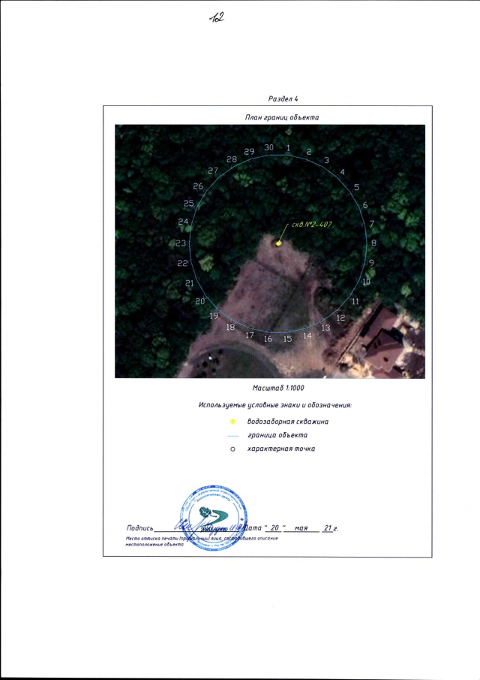Select boundary point number 30
This screenshot has height=680, width=480.
[x=268, y=147]
